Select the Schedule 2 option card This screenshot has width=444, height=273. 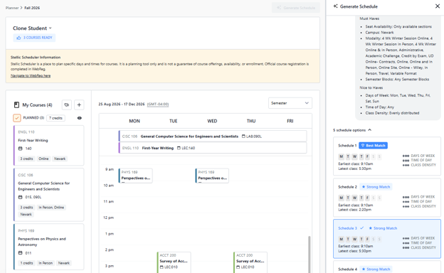(x=387, y=198)
